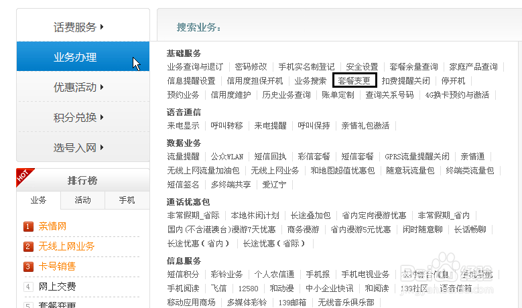This screenshot has height=308, width=522.
Task: Open 账单定制 link
Action: pos(338,95)
